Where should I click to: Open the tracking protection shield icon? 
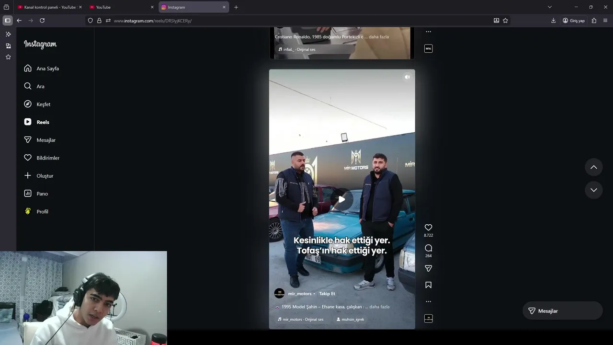[91, 21]
